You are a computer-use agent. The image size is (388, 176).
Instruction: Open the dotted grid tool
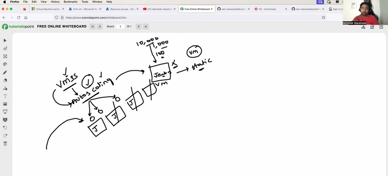pos(5,56)
